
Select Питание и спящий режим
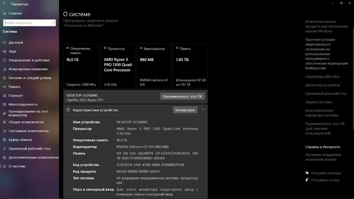[30, 78]
